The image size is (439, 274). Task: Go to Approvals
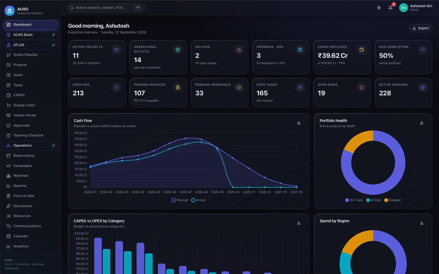point(31,125)
